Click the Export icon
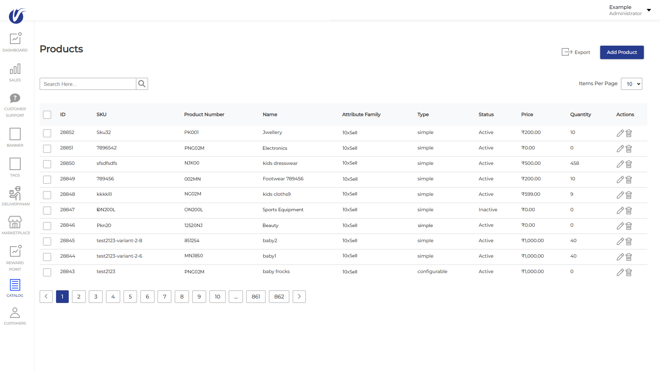Screen dimensions: 660x371 [567, 52]
